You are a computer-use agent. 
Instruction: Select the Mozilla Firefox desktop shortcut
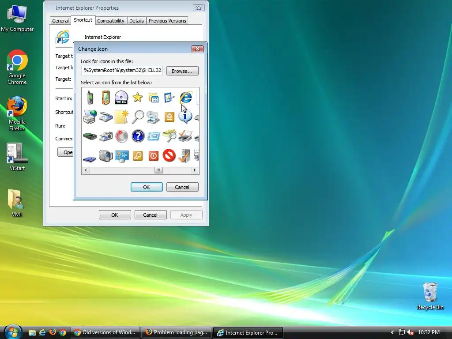tap(17, 114)
